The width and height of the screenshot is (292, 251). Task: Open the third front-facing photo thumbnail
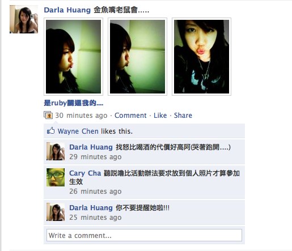[201, 57]
